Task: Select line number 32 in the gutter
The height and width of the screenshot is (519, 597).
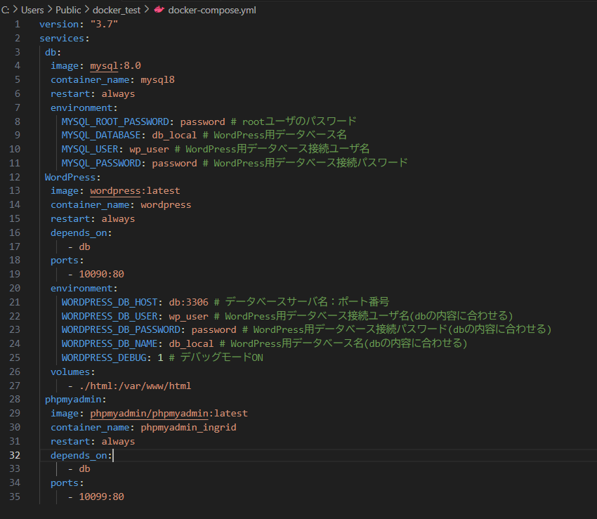Action: coord(15,455)
